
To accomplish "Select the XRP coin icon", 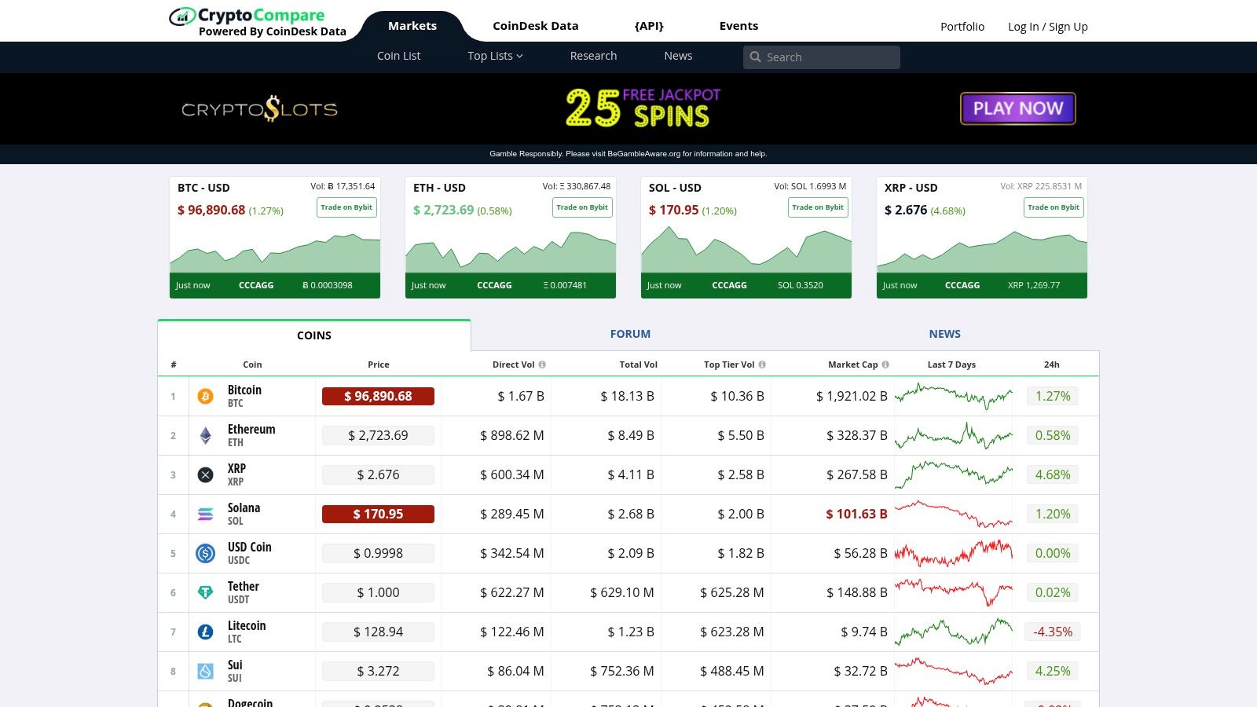I will click(x=205, y=475).
